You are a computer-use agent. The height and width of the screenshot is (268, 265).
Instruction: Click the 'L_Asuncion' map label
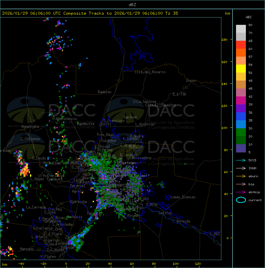tap(145, 124)
